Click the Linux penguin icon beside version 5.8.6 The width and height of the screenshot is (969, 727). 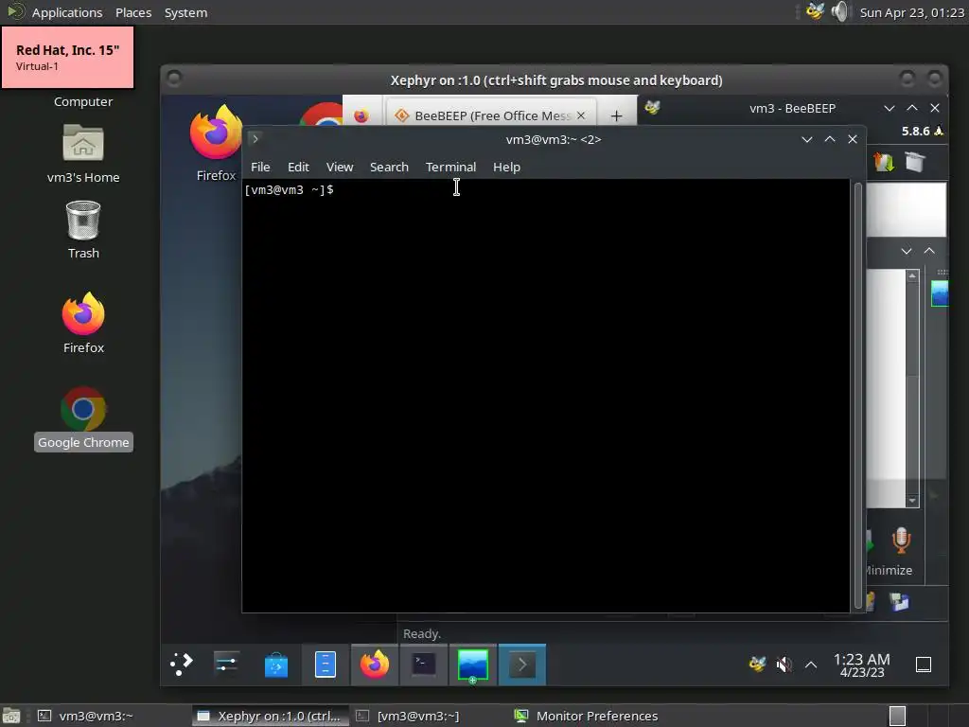point(939,131)
